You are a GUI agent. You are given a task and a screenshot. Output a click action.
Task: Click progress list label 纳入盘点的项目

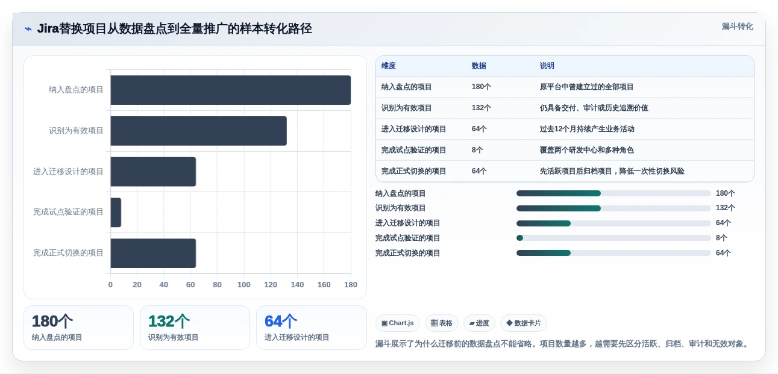(x=401, y=193)
